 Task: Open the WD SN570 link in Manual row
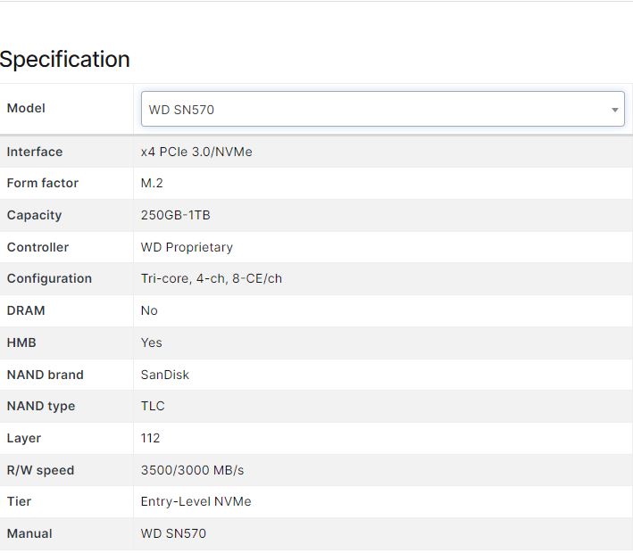(x=173, y=533)
